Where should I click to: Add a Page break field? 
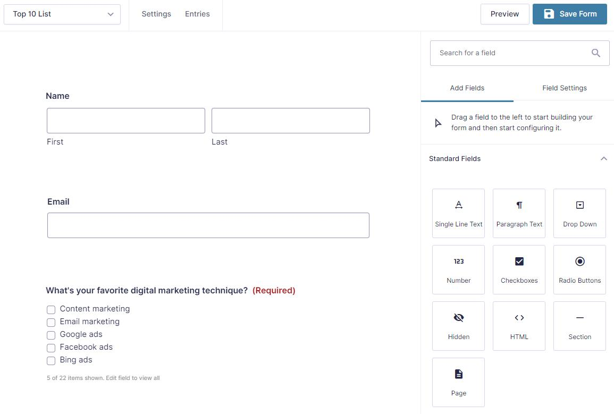coord(458,382)
